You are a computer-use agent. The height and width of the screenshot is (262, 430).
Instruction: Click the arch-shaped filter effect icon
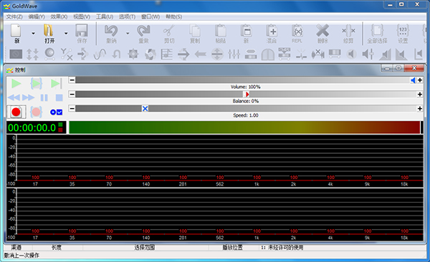(267, 54)
